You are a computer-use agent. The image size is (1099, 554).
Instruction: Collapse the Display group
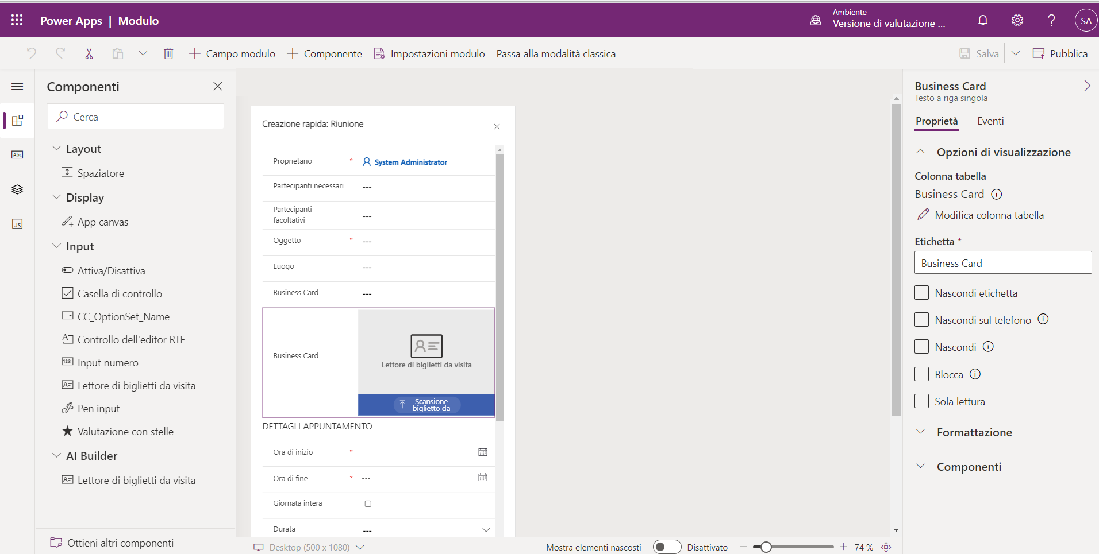click(56, 197)
